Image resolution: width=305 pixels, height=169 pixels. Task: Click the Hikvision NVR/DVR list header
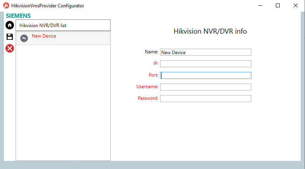[x=63, y=26]
